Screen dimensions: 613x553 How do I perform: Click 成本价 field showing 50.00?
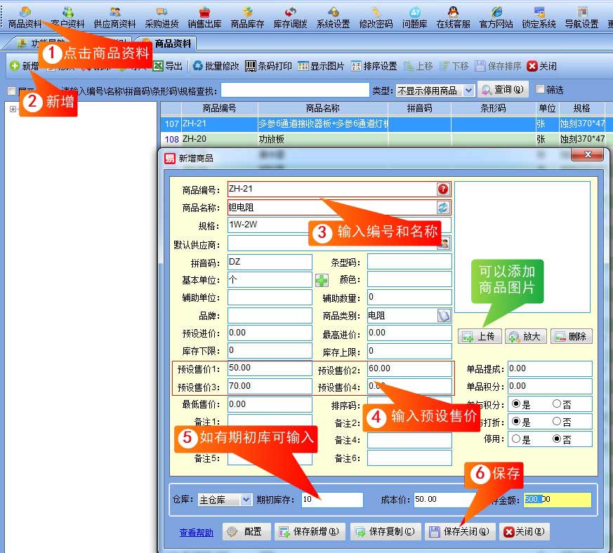(x=444, y=500)
